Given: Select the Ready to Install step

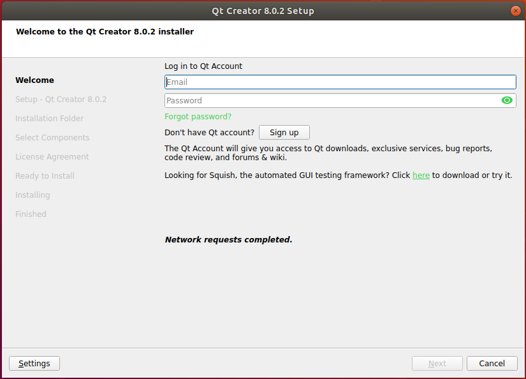Looking at the screenshot, I should pyautogui.click(x=45, y=176).
